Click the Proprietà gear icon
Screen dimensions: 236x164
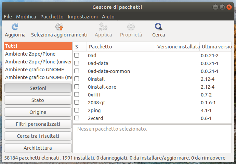coord(131,27)
